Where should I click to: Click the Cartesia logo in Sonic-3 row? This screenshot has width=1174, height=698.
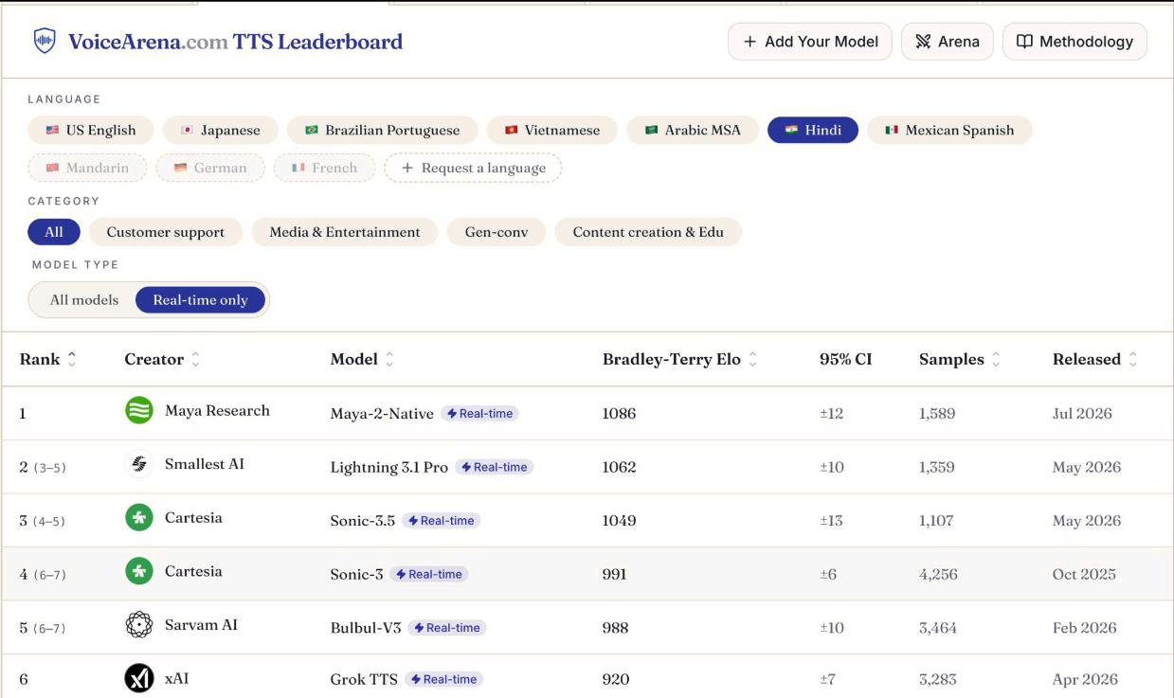pos(139,571)
